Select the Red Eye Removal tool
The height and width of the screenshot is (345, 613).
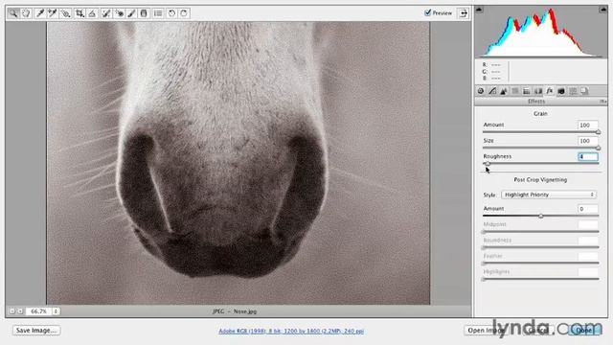click(x=119, y=13)
